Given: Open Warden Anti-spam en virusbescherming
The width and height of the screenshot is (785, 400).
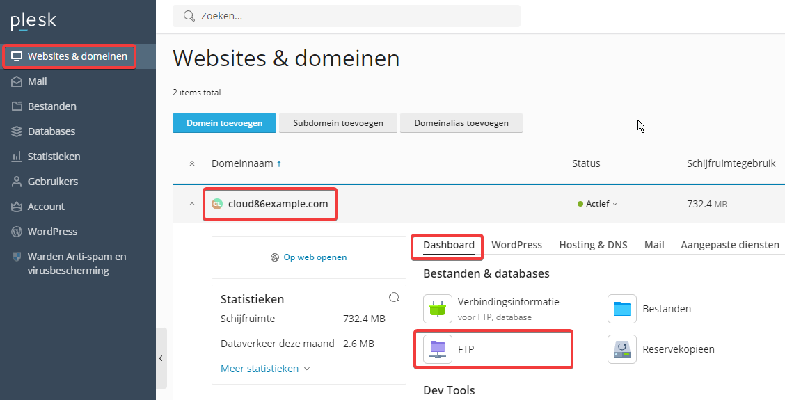Looking at the screenshot, I should coord(78,264).
